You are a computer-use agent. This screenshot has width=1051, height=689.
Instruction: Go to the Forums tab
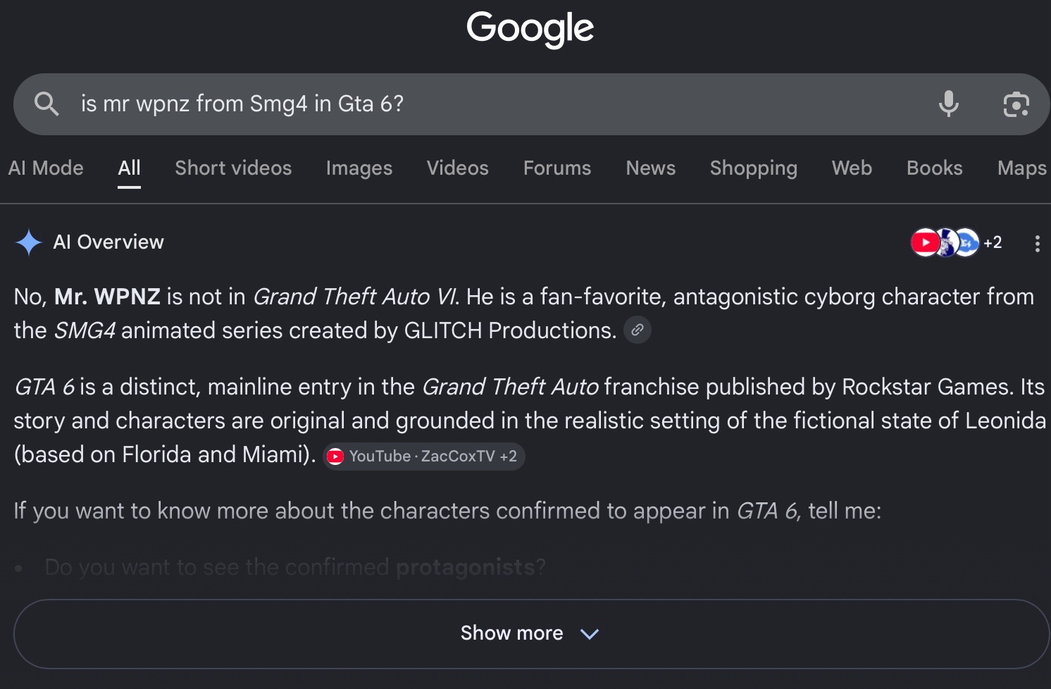557,168
